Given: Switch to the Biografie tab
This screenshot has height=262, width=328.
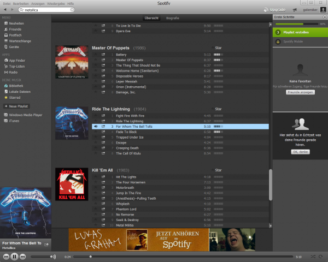Looking at the screenshot, I should [x=173, y=18].
